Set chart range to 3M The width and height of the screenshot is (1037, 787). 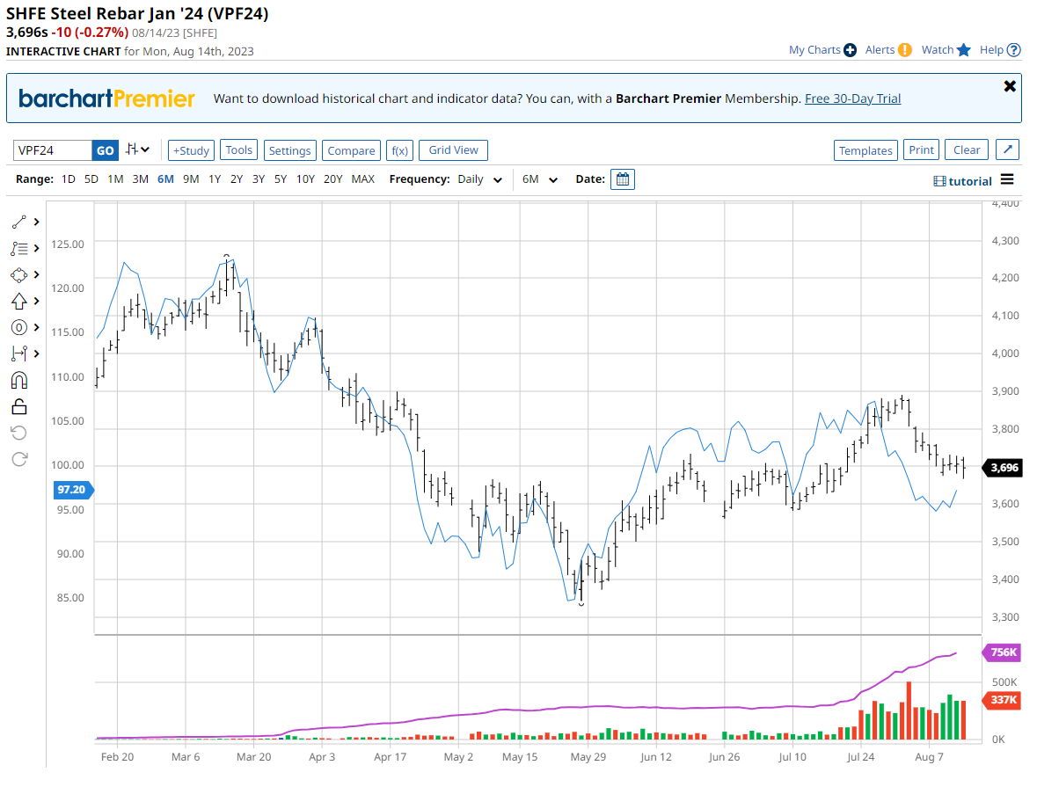pyautogui.click(x=140, y=179)
